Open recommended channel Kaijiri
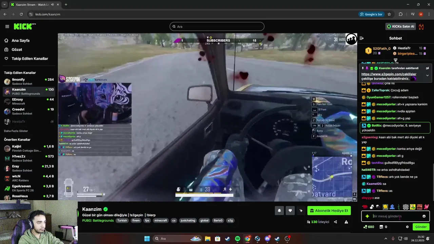The height and width of the screenshot is (244, 434). (29, 148)
